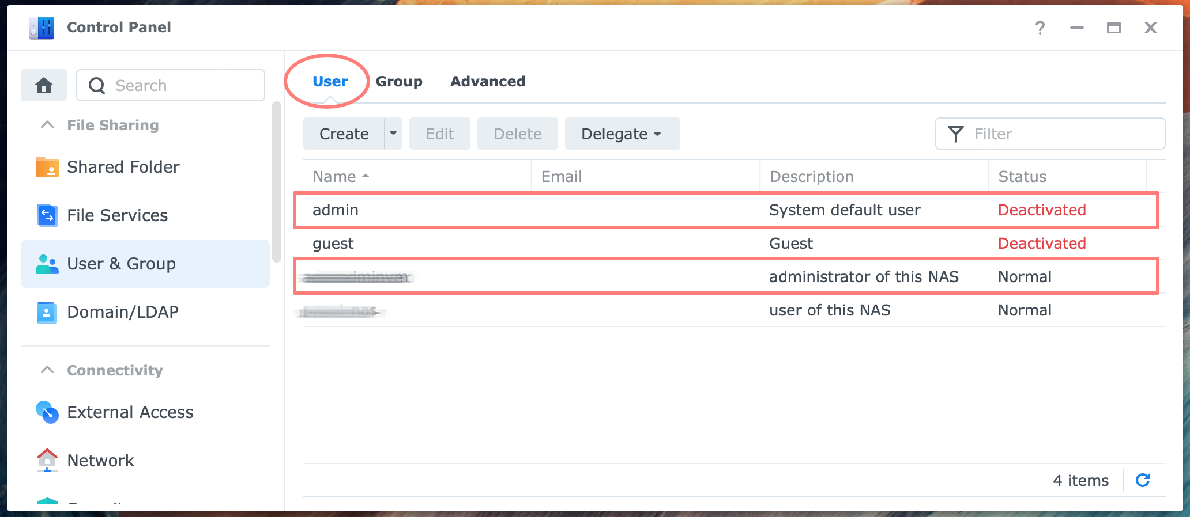Click the Network house icon
The width and height of the screenshot is (1190, 517).
[47, 461]
